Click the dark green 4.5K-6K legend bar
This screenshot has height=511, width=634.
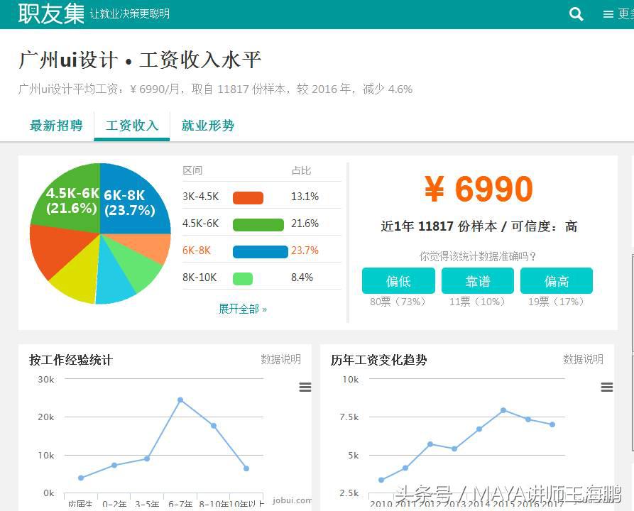click(x=258, y=223)
